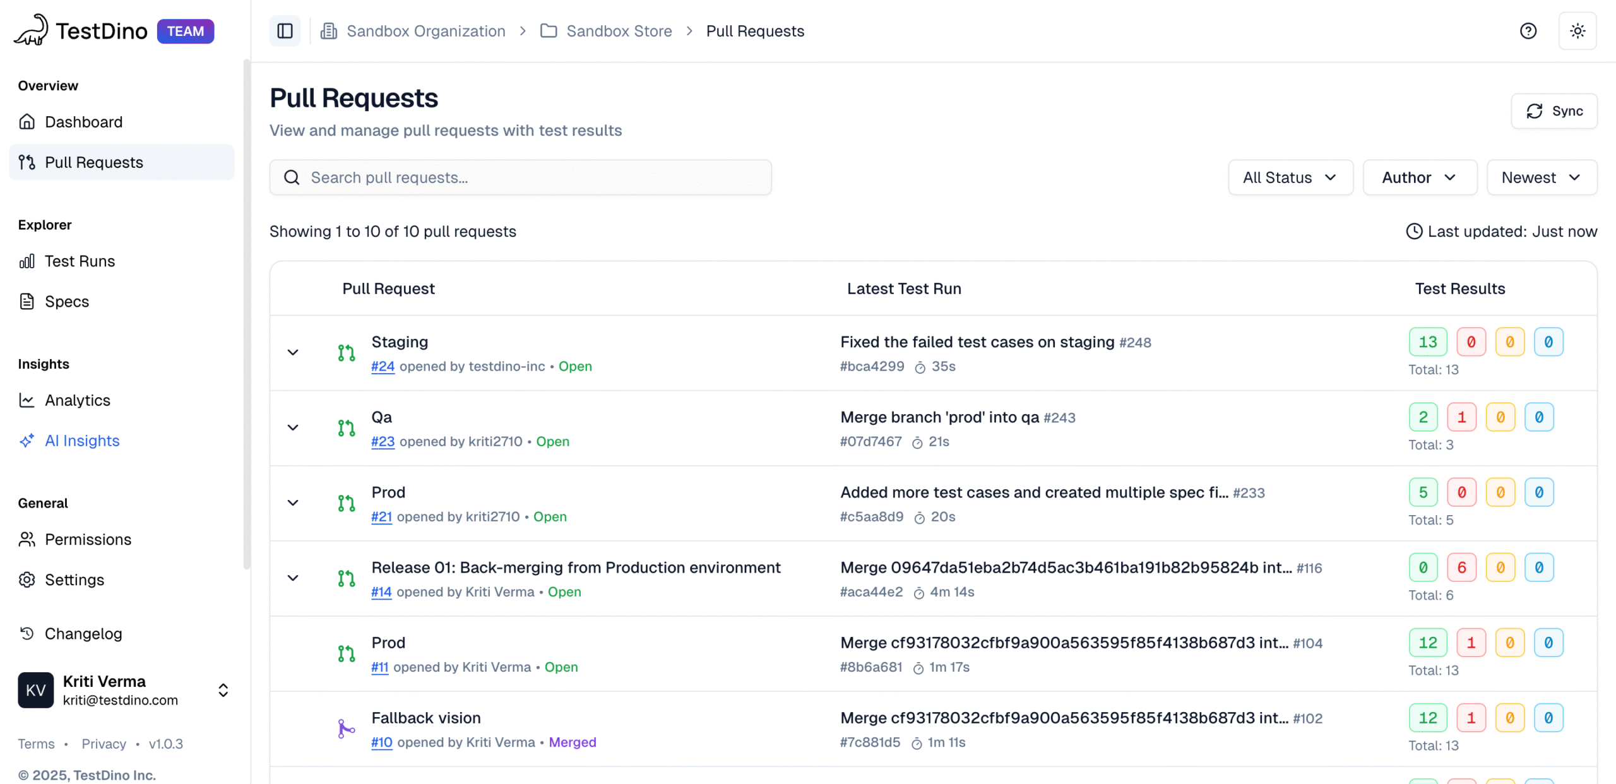Open the help question mark icon

1527,30
